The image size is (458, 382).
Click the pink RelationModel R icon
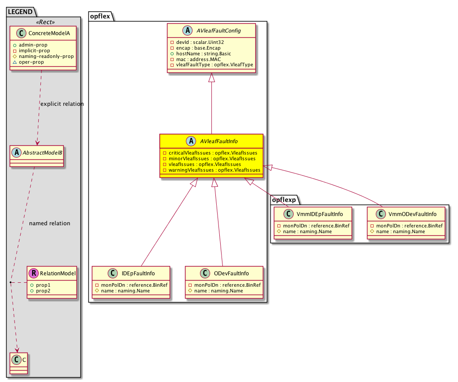point(33,273)
